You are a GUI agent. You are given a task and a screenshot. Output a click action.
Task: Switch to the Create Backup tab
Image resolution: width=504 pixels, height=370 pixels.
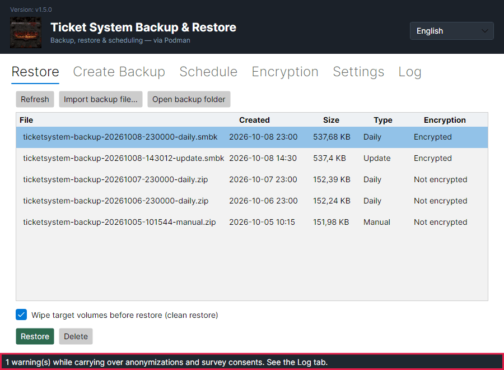click(x=119, y=72)
